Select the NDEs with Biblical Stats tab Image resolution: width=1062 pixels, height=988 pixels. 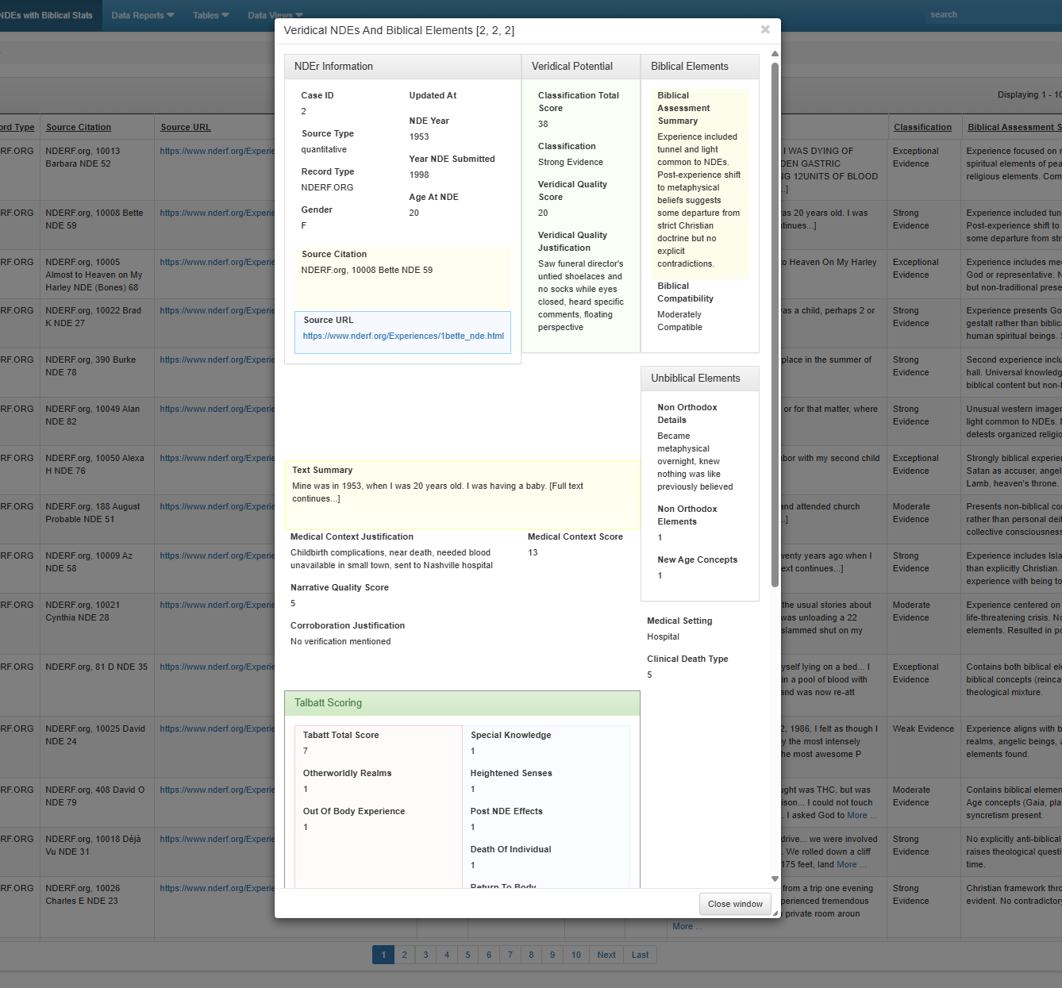tap(48, 15)
